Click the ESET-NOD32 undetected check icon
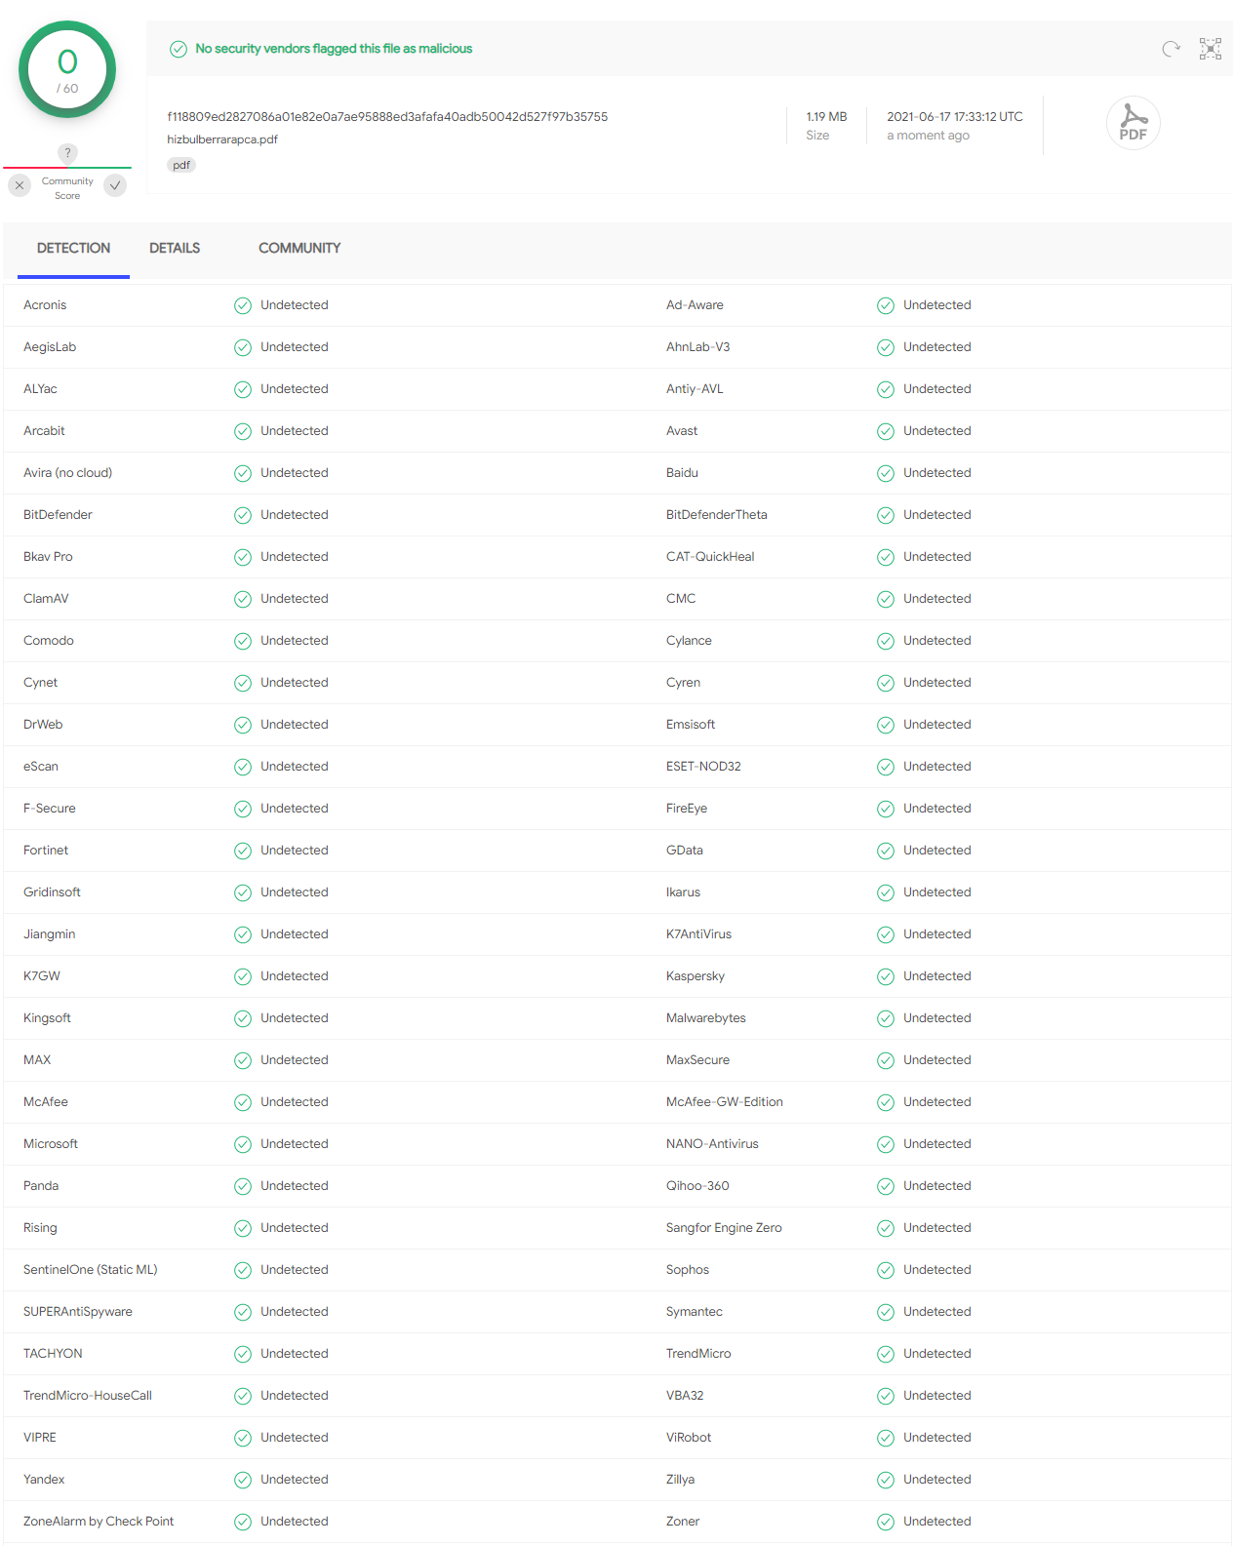Screen dimensions: 1233x1546 (886, 767)
